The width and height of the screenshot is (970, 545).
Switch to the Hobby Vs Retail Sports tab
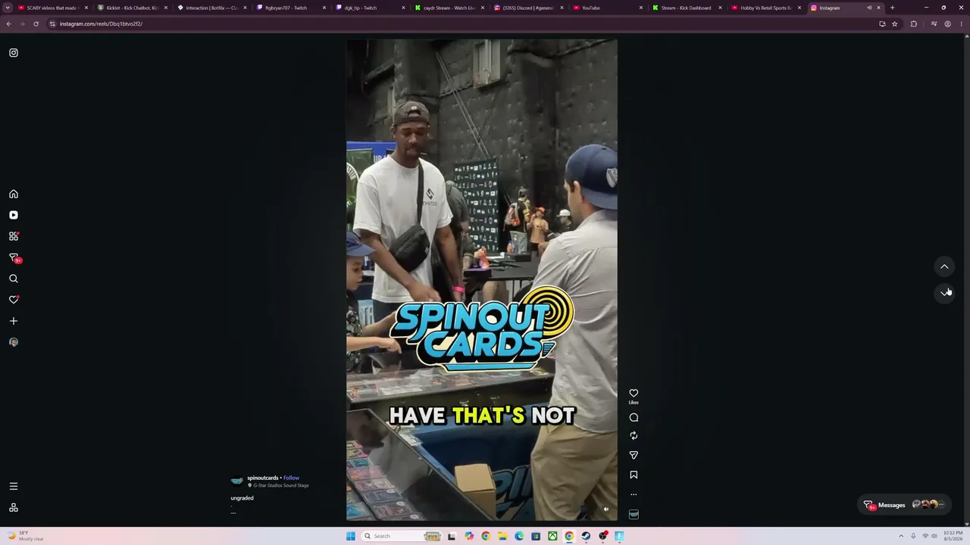766,8
